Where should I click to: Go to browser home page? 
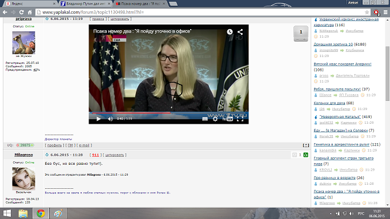point(30,12)
